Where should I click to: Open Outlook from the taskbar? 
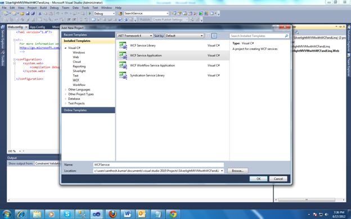[x=142, y=214]
